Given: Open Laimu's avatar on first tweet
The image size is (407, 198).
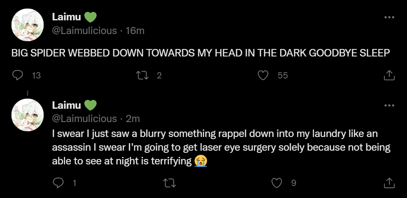Looking at the screenshot, I should 27,25.
